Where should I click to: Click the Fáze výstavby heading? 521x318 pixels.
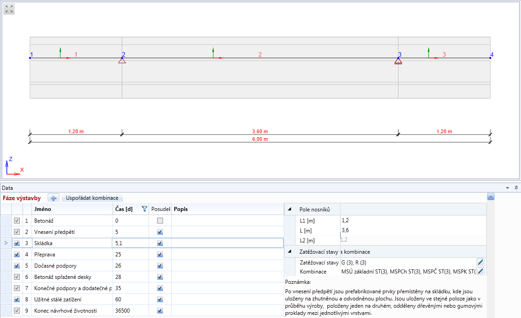[x=22, y=198]
